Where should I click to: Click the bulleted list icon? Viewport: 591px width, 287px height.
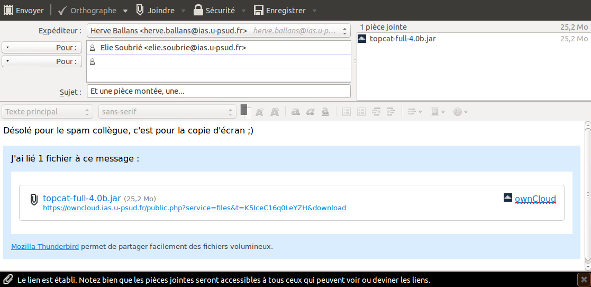(347, 112)
